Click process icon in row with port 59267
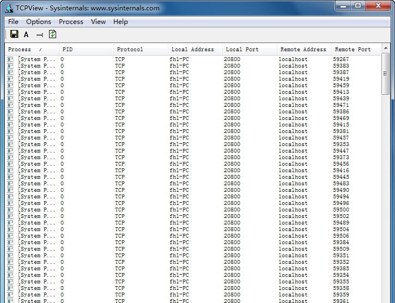395x303 pixels. (10, 59)
